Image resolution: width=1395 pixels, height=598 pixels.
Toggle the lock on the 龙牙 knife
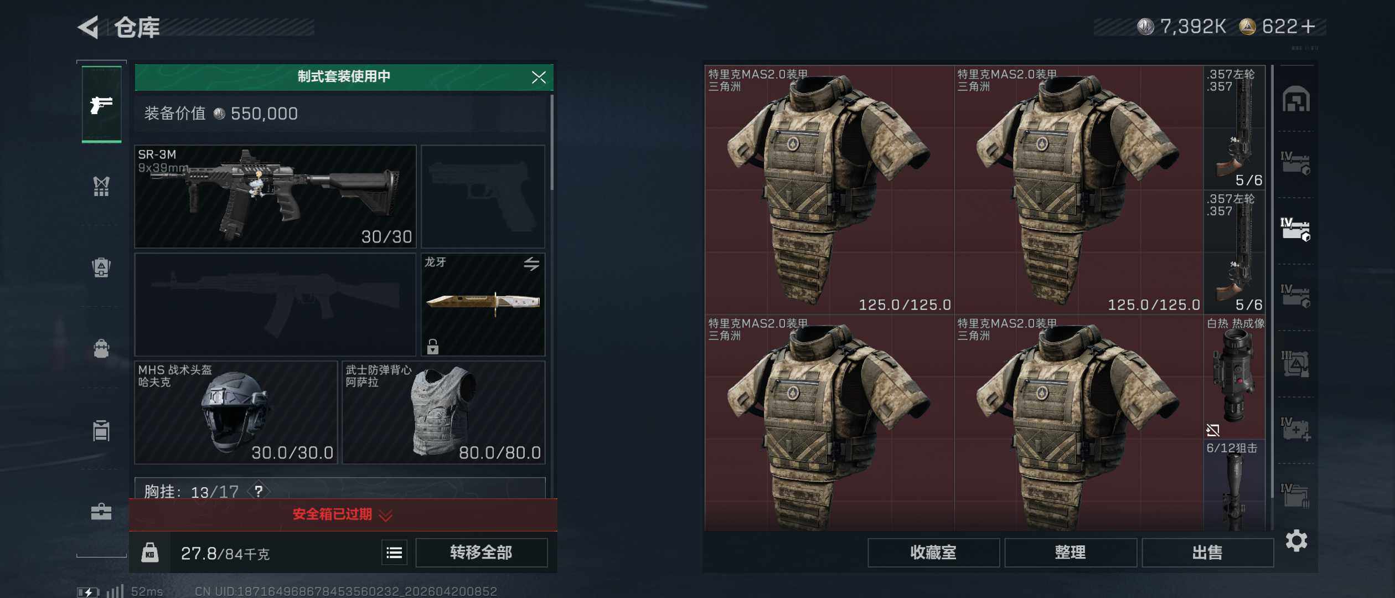tap(433, 347)
